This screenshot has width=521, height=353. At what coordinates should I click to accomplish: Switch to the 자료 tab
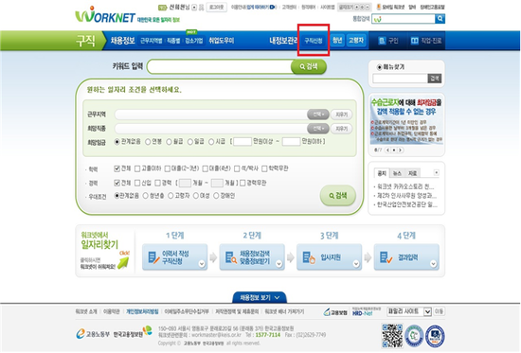click(413, 173)
